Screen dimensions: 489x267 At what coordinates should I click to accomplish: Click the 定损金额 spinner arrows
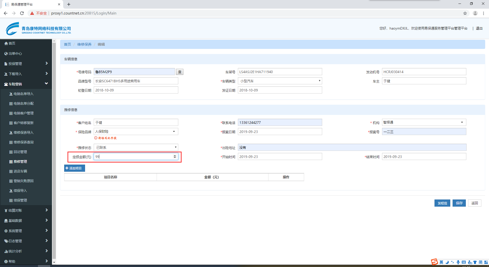tap(175, 157)
